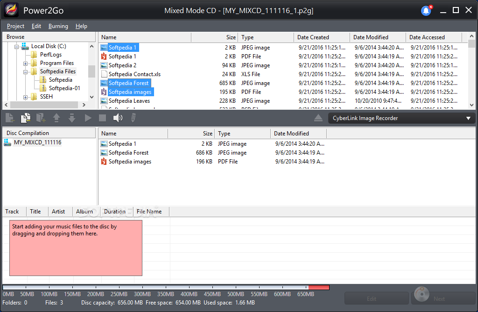Click the move down arrow toolbar icon

pyautogui.click(x=72, y=118)
